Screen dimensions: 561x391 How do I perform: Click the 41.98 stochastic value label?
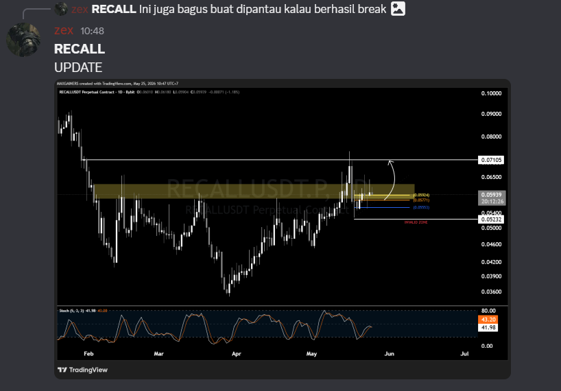pos(488,327)
